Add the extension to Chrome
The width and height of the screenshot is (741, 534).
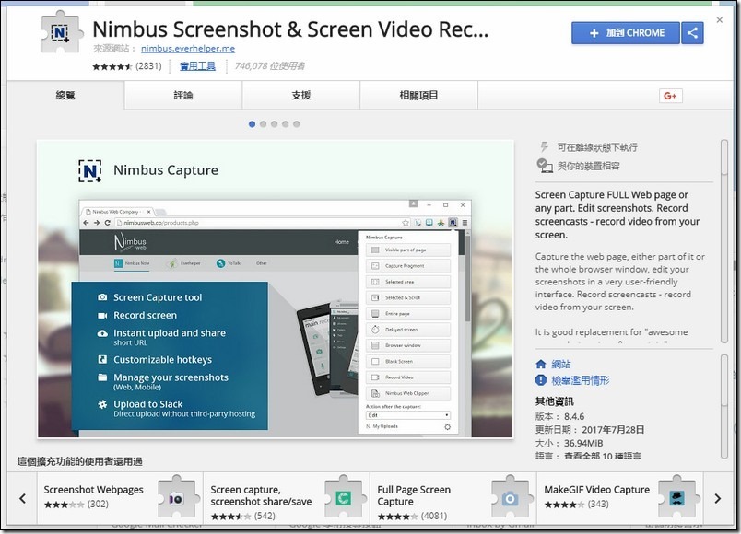pos(625,33)
